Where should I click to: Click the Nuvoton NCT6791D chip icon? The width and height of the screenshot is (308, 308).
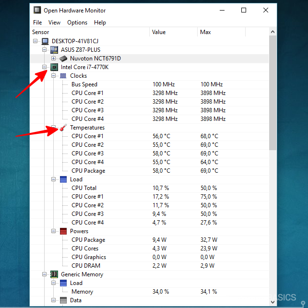[x=63, y=59]
